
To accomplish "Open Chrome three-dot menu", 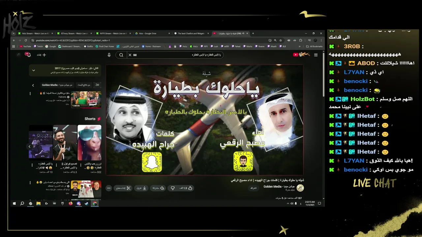I will click(x=321, y=40).
